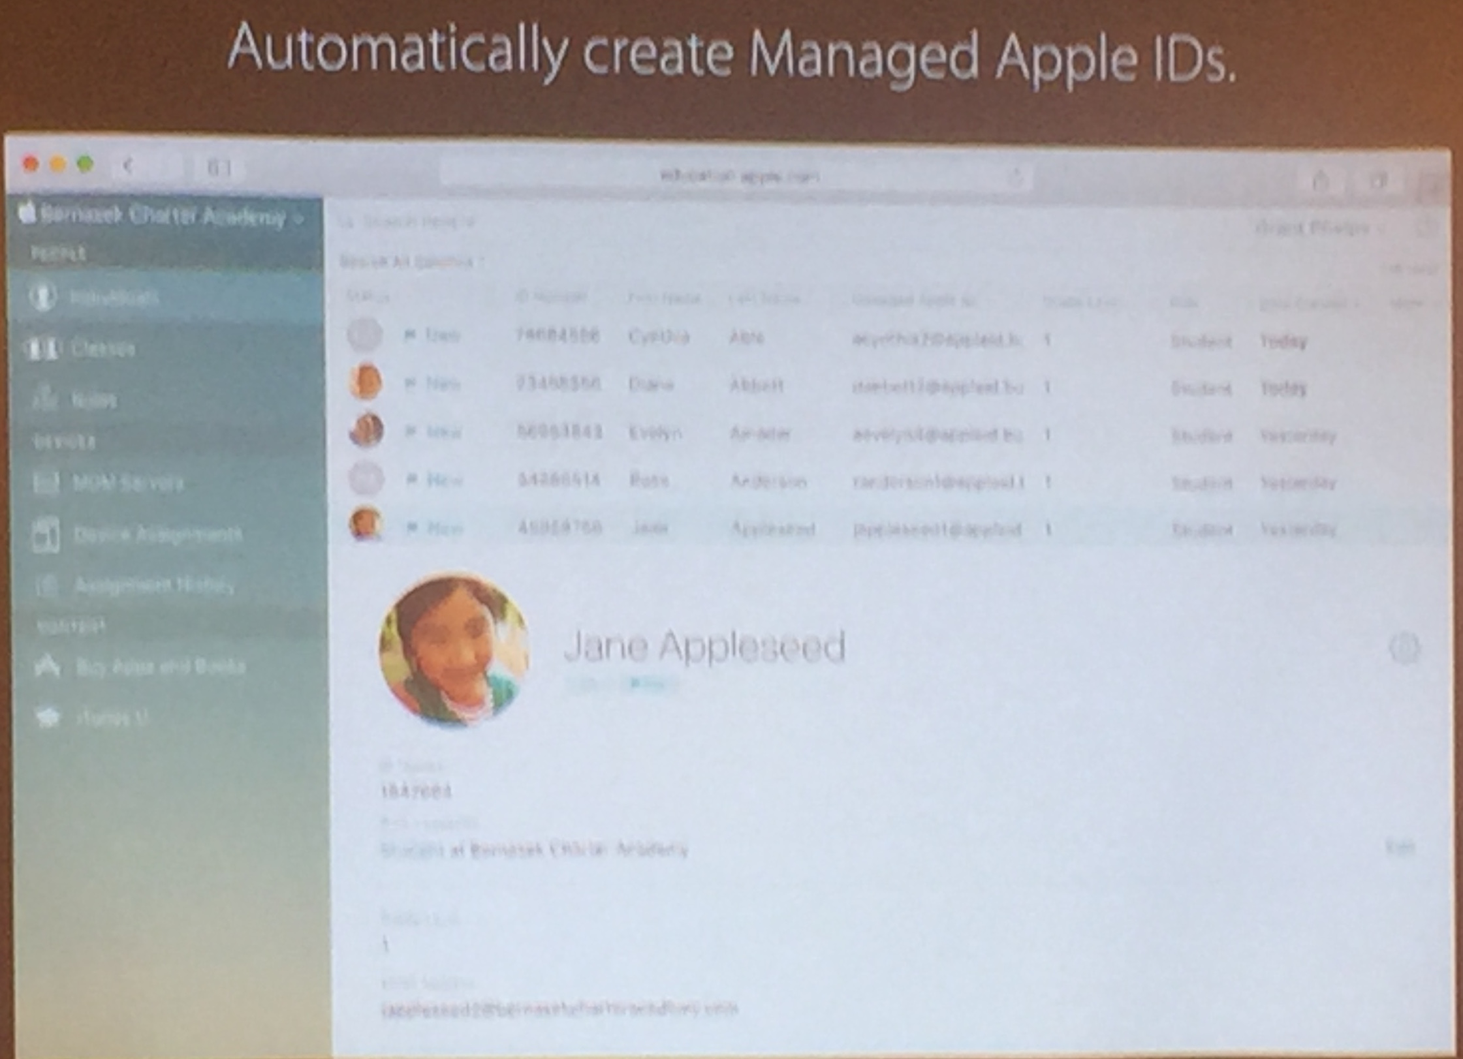Click Ross Anderson's placeholder avatar
1463x1059 pixels.
coord(366,478)
